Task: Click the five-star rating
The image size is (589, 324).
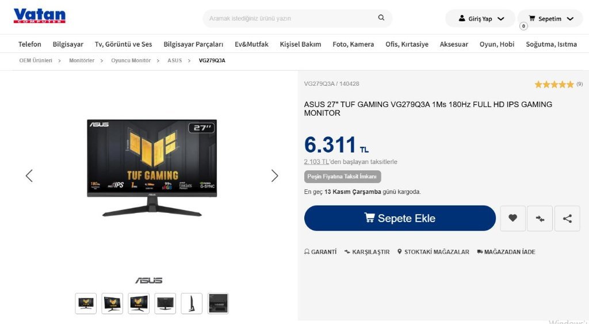Action: click(554, 84)
